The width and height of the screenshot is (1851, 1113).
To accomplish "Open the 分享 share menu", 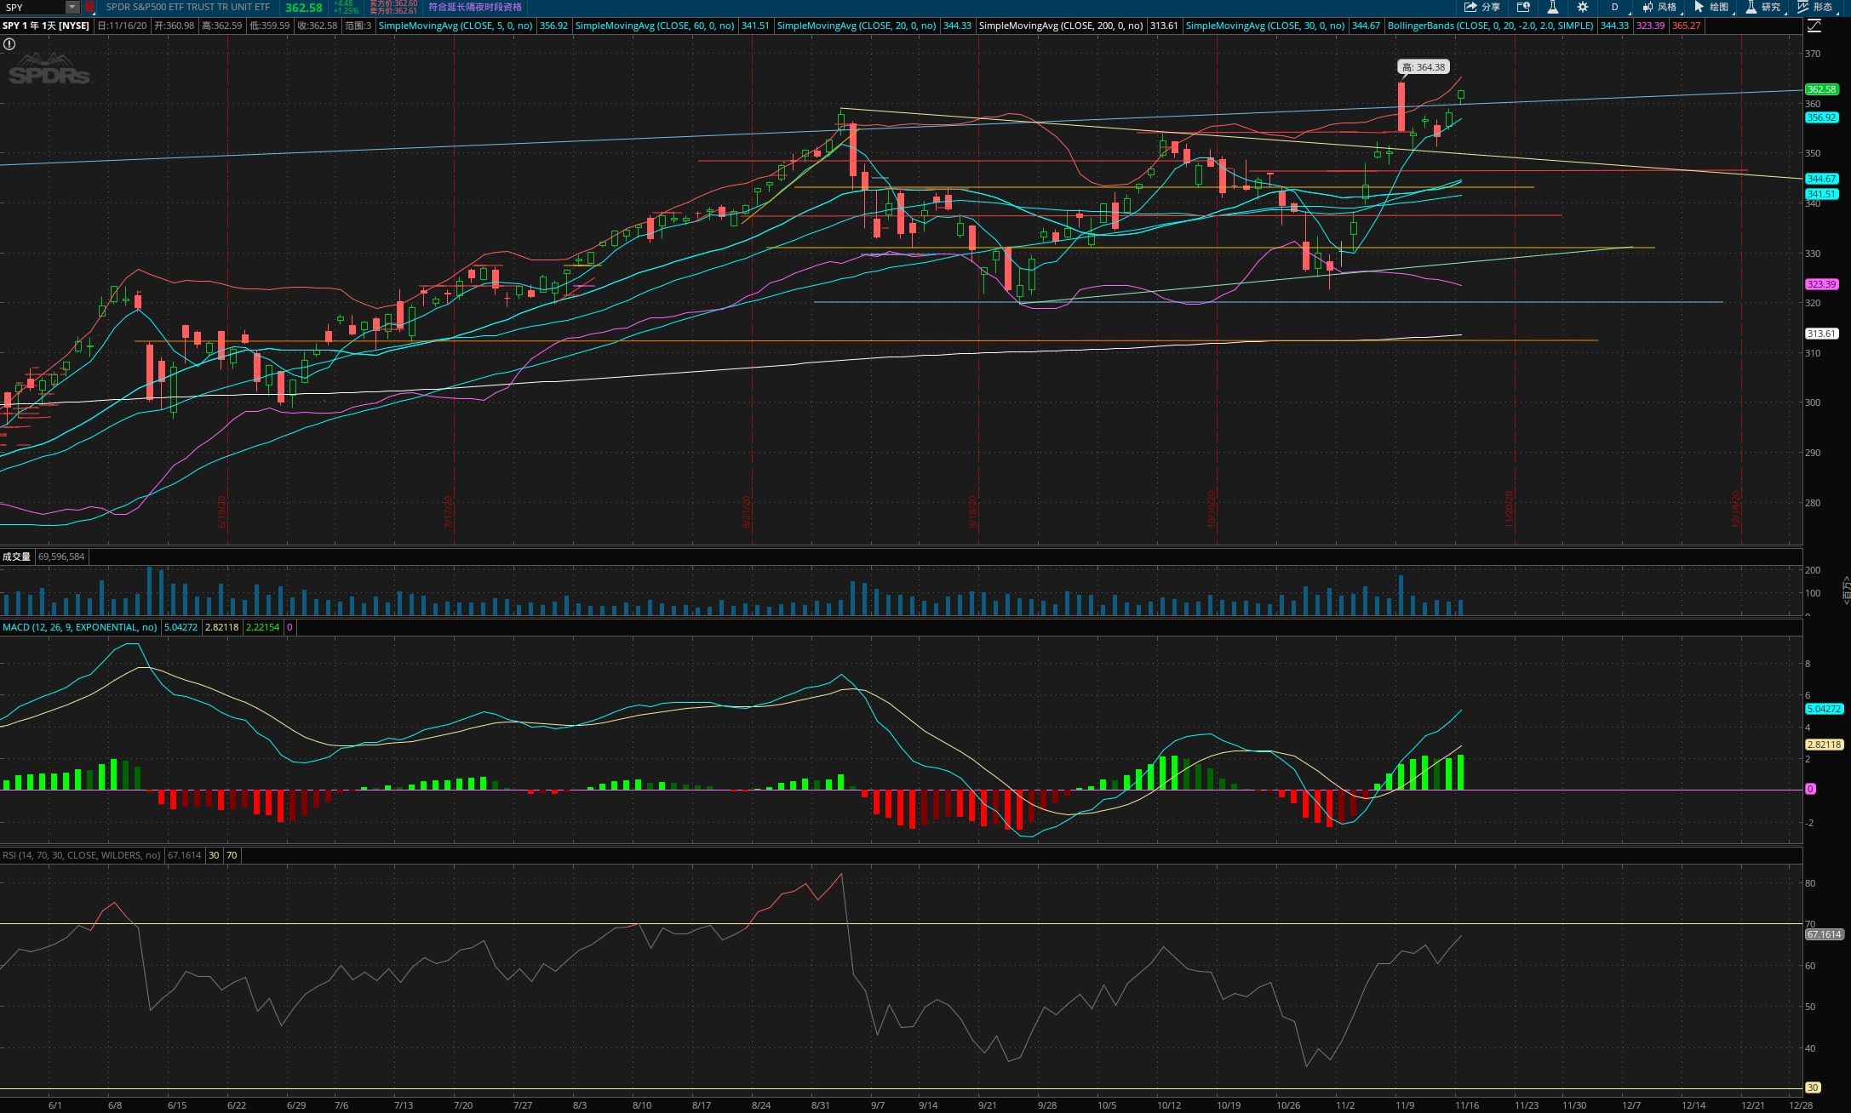I will (1482, 7).
